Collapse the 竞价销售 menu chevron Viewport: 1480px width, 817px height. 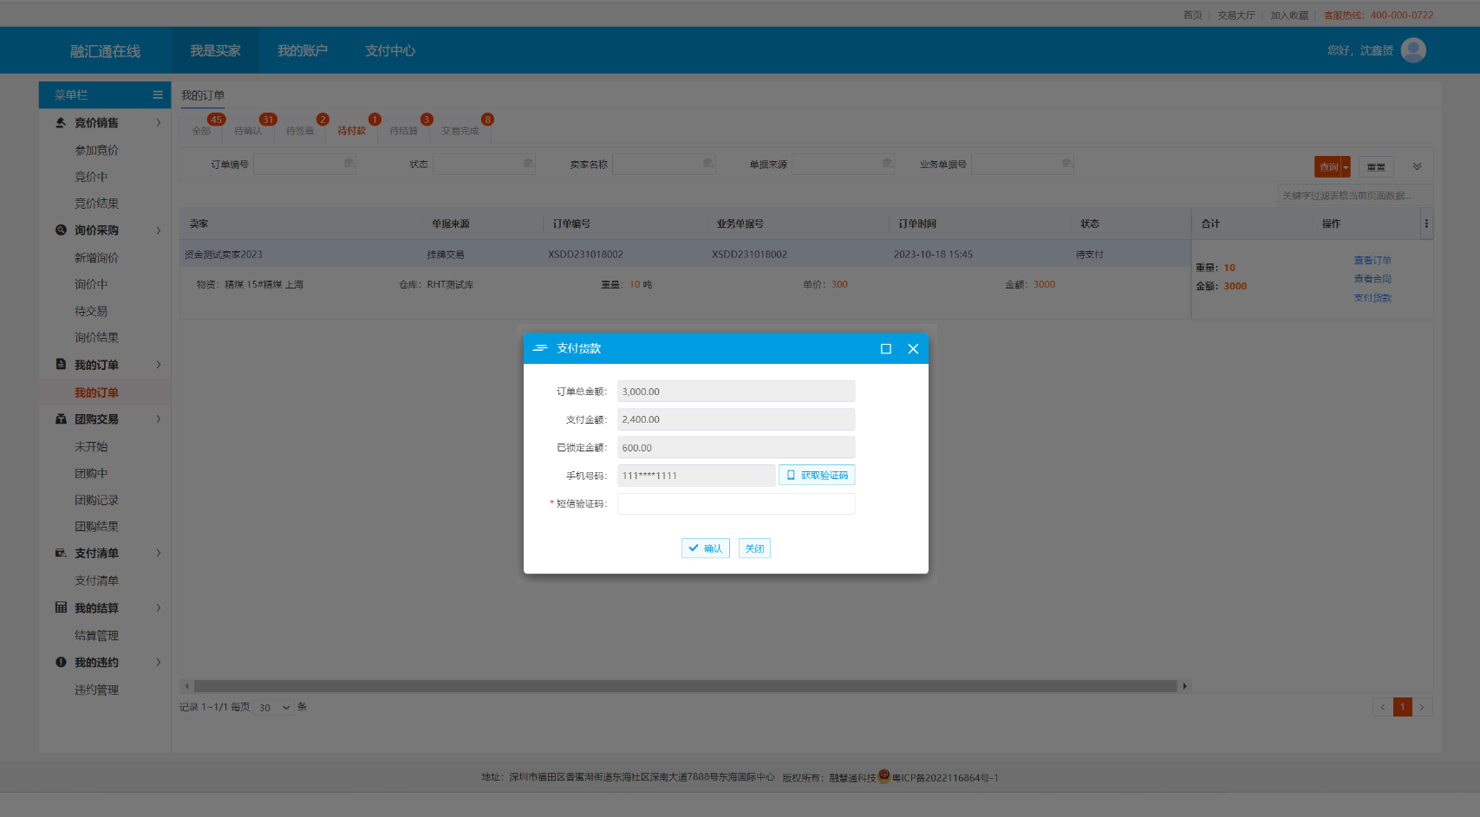point(159,122)
